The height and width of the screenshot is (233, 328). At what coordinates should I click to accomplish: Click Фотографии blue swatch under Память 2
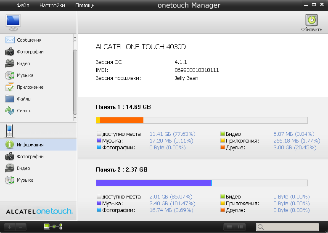point(99,210)
